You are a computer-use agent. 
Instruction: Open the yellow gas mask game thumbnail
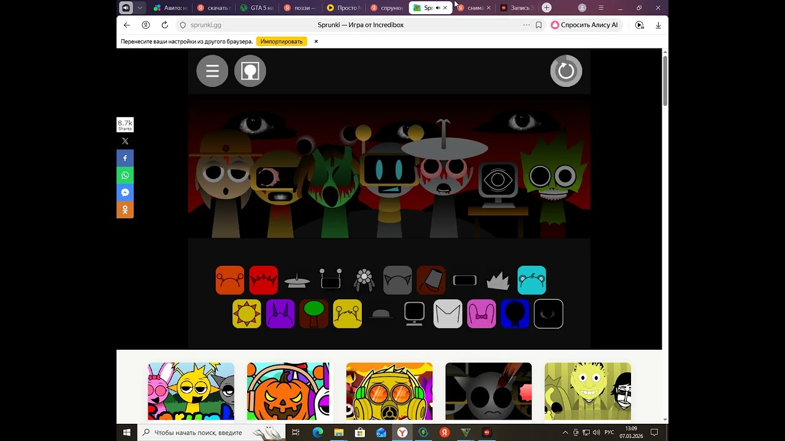click(389, 391)
